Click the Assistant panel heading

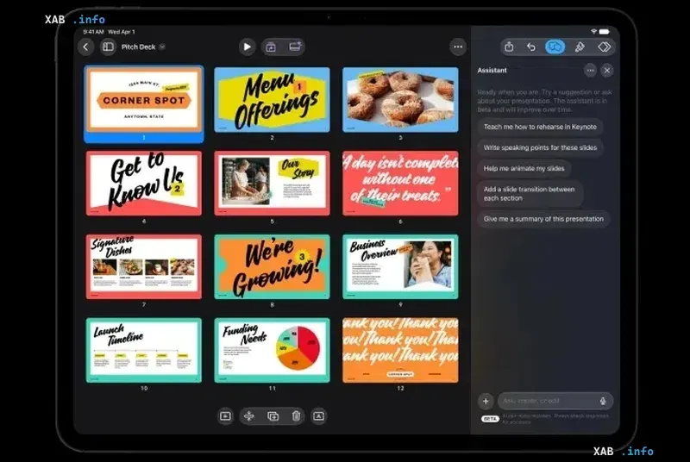[x=492, y=71]
